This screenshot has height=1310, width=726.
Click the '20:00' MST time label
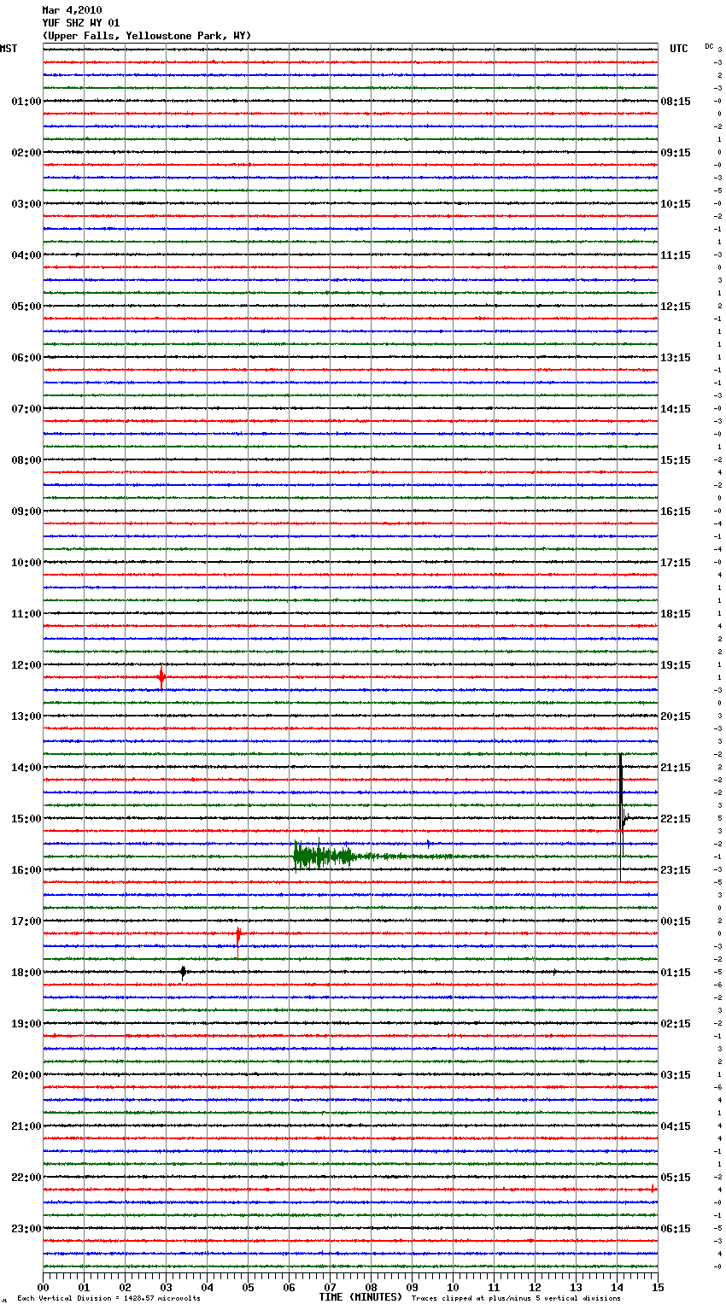tap(26, 1075)
